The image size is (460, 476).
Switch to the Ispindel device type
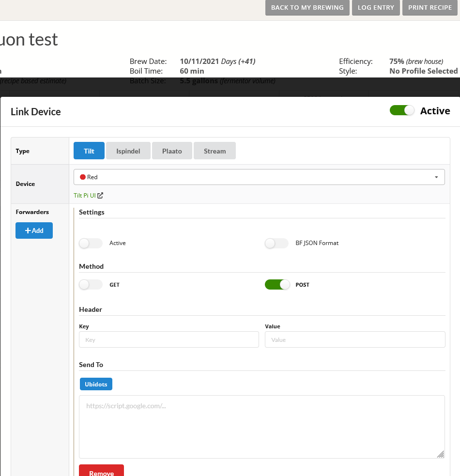(128, 151)
